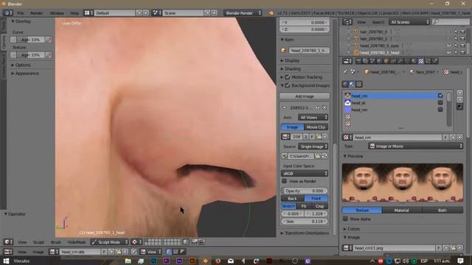Open the Window menu
Screen dimensions: 472x265
point(57,13)
